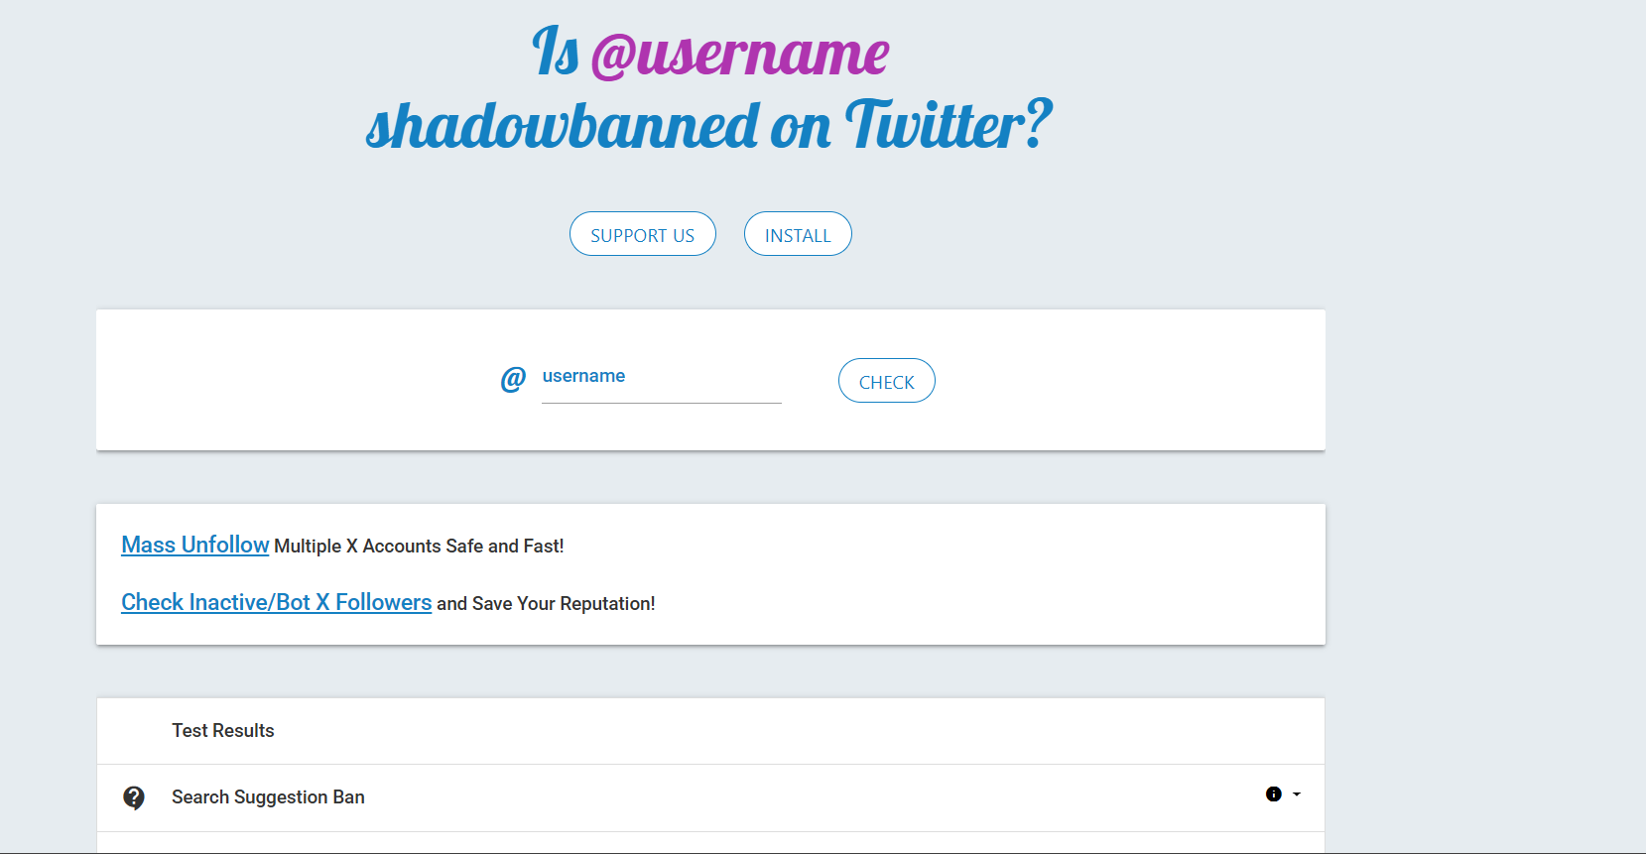Click the info icon in Search Suggestion Ban row
Viewport: 1646px width, 854px height.
pos(1273,794)
